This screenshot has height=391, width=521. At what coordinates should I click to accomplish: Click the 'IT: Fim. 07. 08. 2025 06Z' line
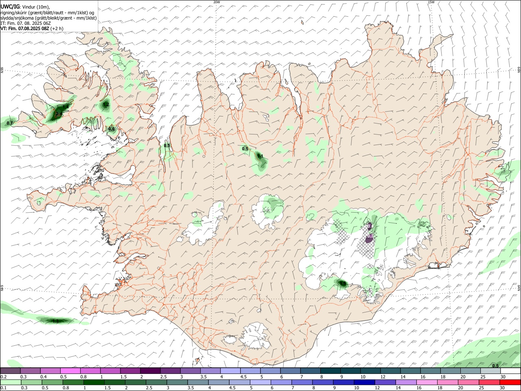[x=26, y=23]
